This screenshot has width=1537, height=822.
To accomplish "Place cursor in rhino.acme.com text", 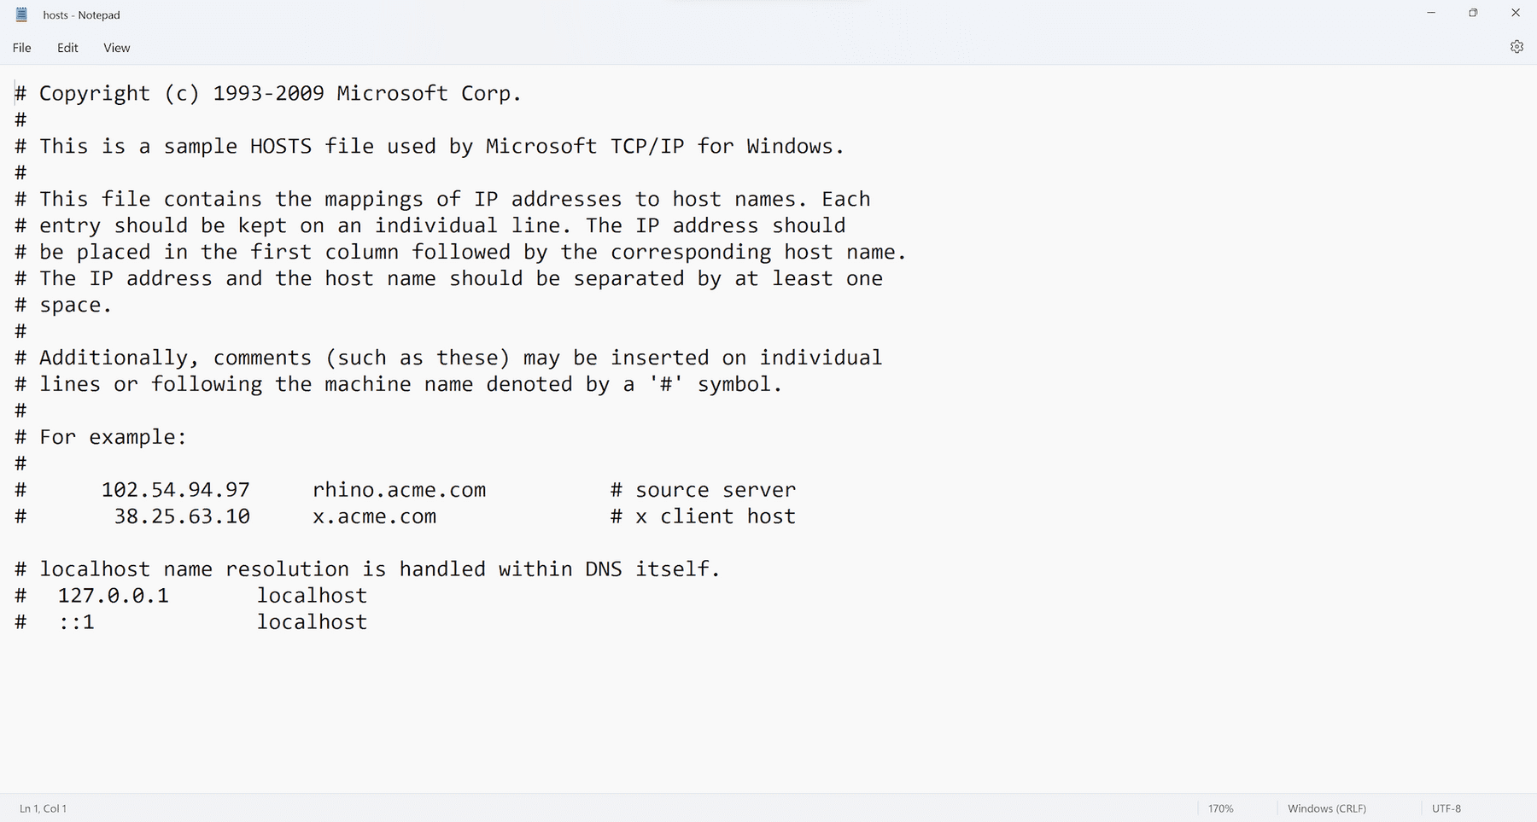I will coord(399,490).
